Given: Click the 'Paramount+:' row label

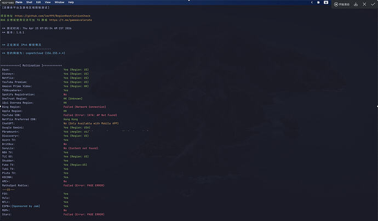Looking at the screenshot, I should pyautogui.click(x=11, y=132).
